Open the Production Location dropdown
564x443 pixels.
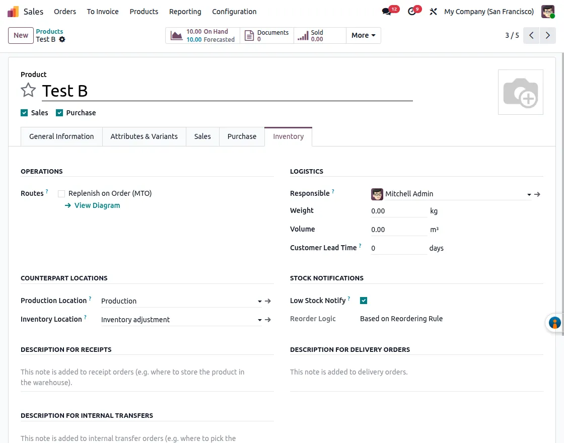260,301
